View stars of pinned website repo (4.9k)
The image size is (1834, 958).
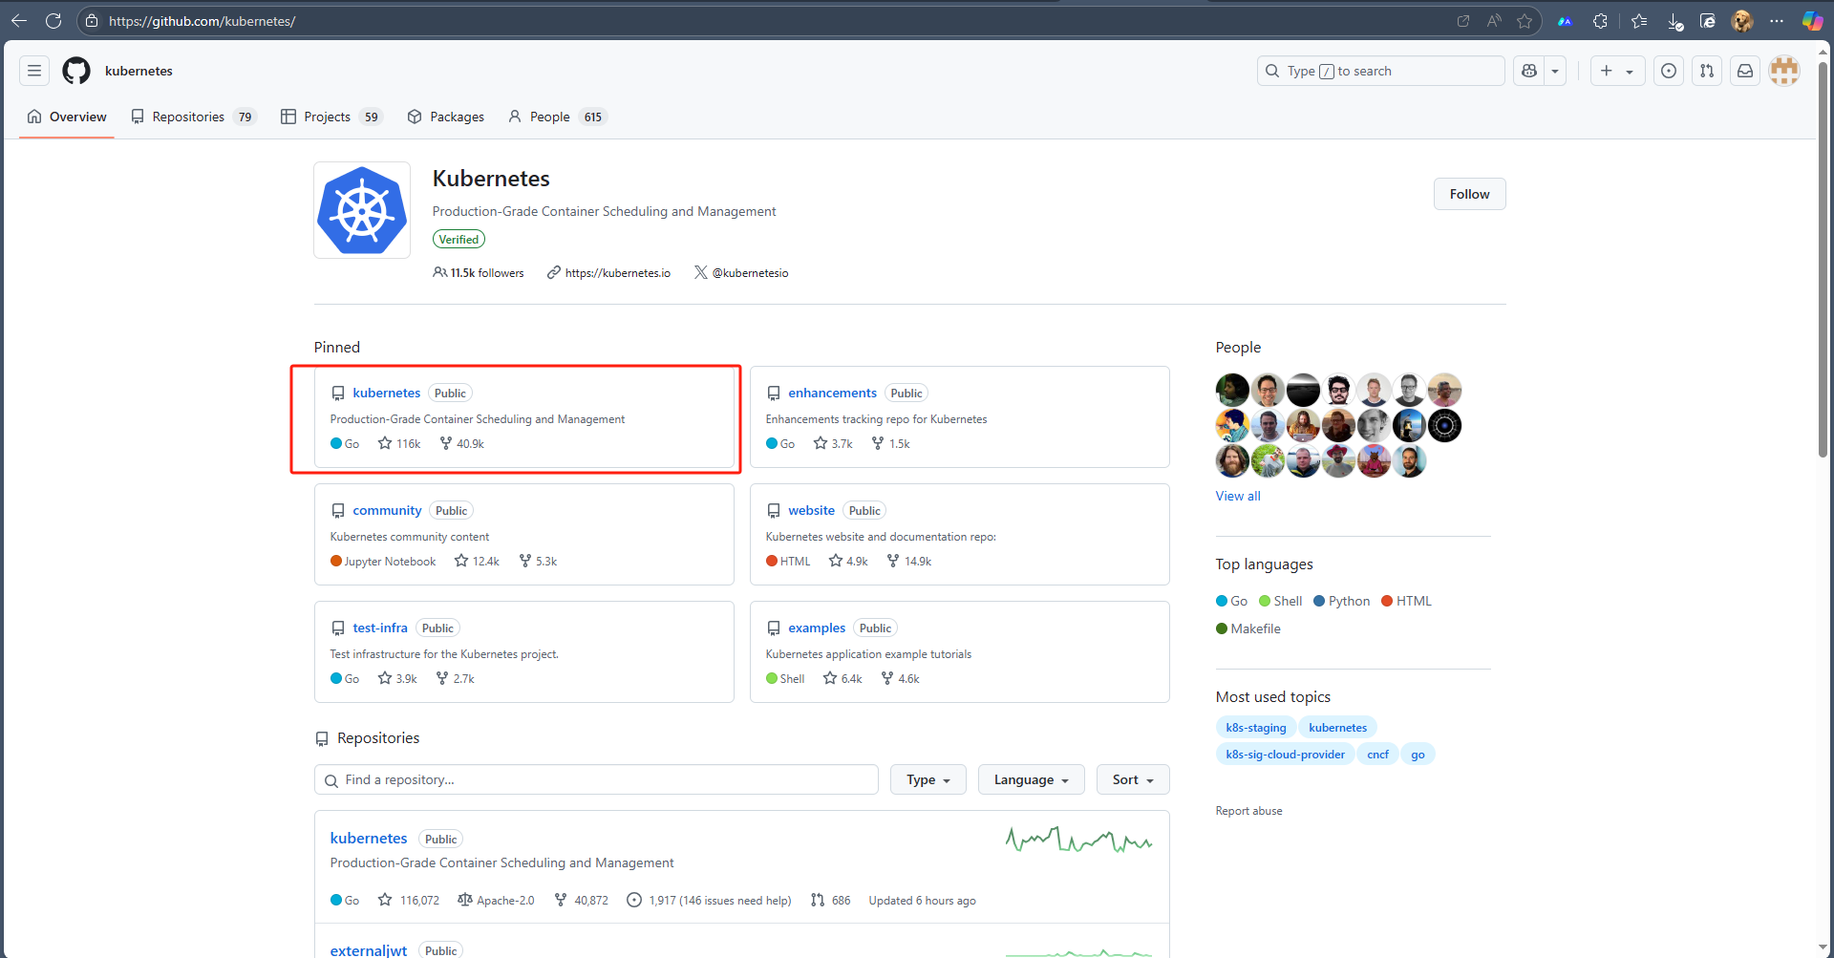pyautogui.click(x=848, y=562)
